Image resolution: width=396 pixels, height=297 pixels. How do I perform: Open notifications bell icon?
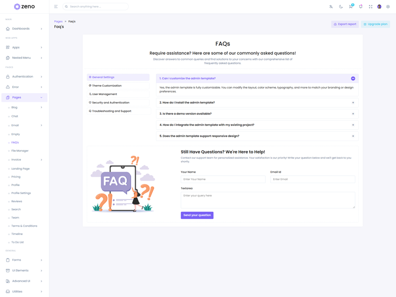point(360,7)
